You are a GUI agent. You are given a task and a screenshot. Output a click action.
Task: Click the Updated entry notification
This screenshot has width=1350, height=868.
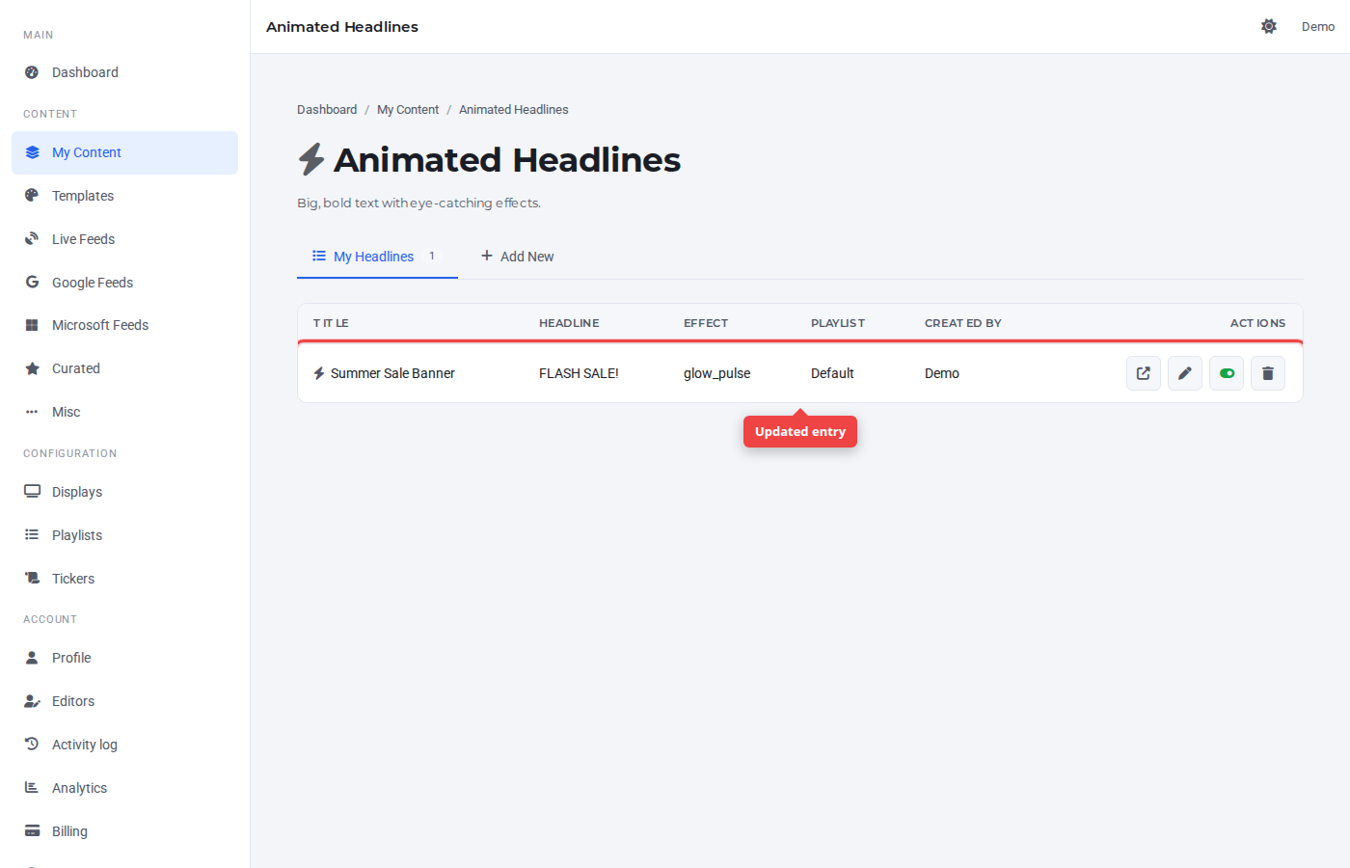click(x=800, y=431)
